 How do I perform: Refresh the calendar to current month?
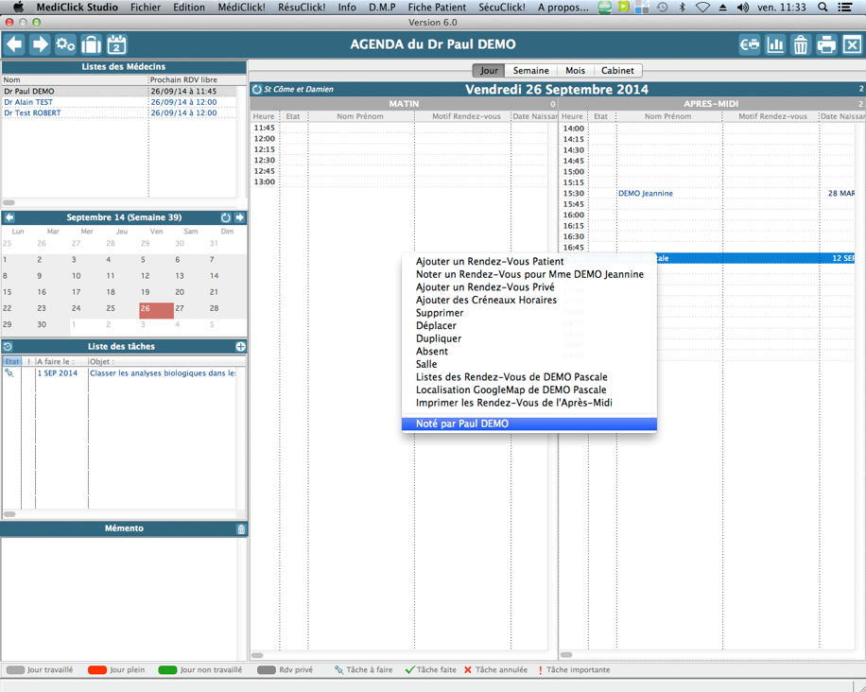point(225,217)
